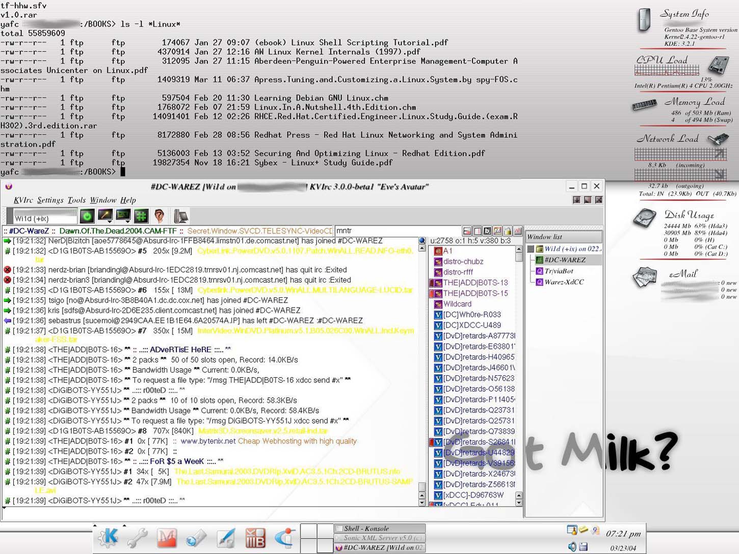The image size is (739, 554).
Task: Click the speaker volume tray icon
Action: coord(572,546)
